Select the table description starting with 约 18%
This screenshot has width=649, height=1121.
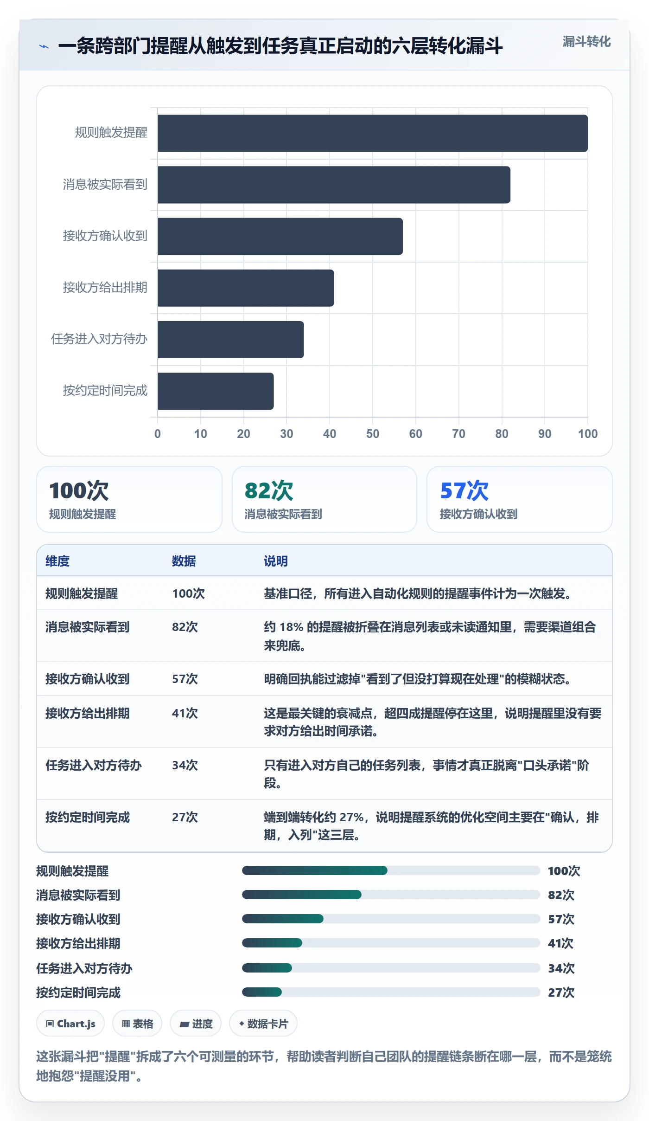[430, 636]
